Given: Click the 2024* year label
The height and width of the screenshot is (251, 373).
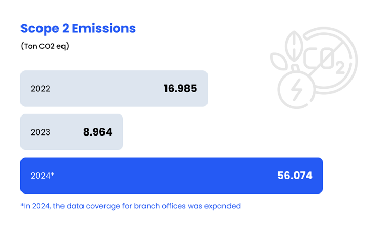Looking at the screenshot, I should point(43,176).
